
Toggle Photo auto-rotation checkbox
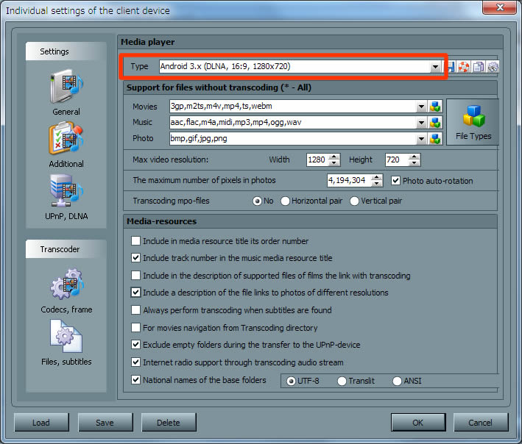point(395,180)
